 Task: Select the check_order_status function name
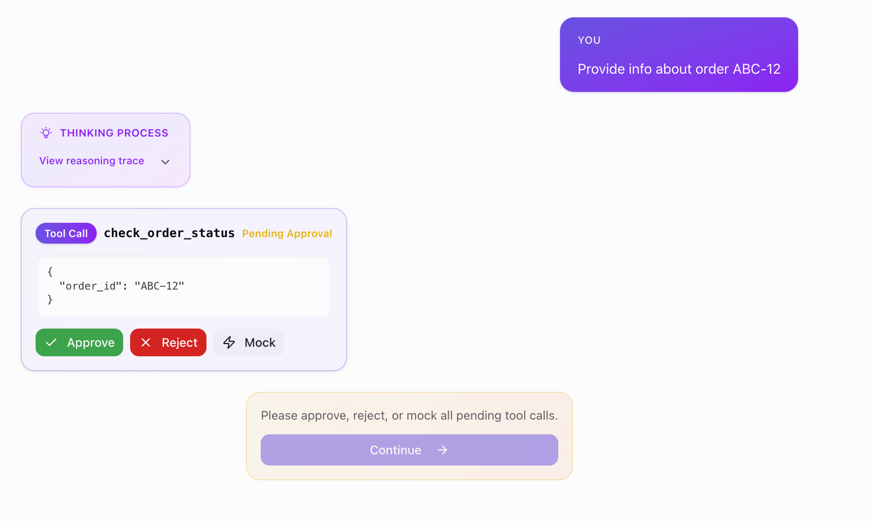(169, 233)
